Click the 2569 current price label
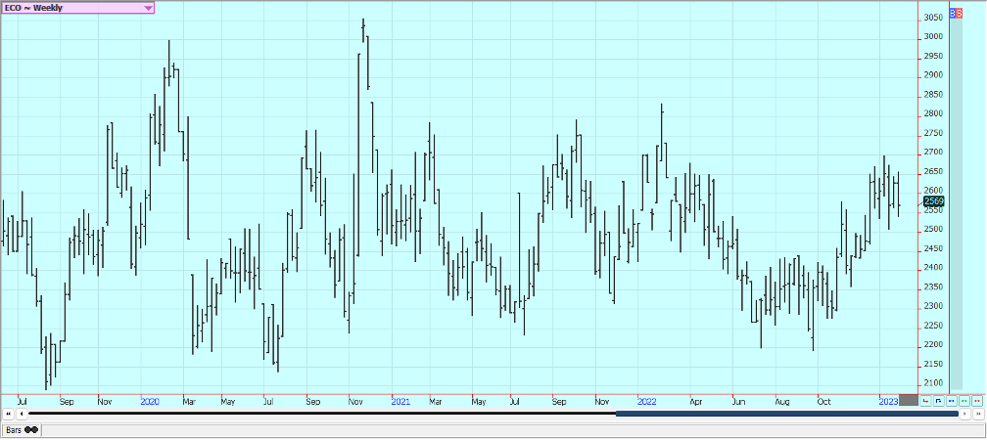The height and width of the screenshot is (440, 987). click(933, 200)
